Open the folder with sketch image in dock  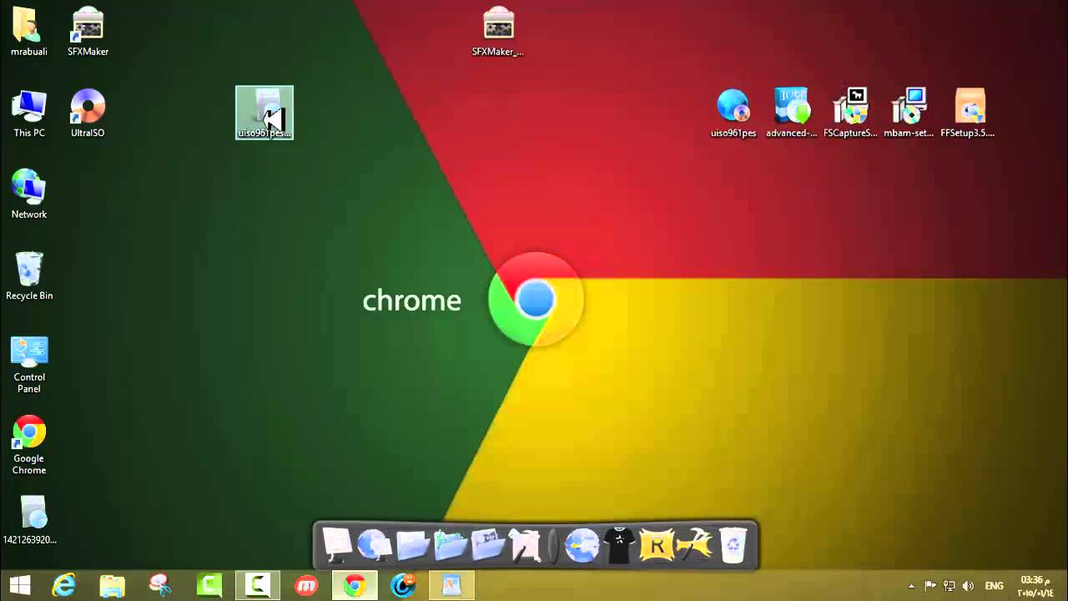(488, 546)
